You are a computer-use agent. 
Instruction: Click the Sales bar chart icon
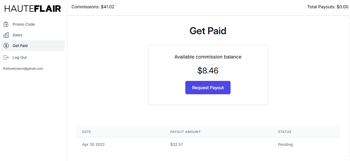(x=6, y=35)
